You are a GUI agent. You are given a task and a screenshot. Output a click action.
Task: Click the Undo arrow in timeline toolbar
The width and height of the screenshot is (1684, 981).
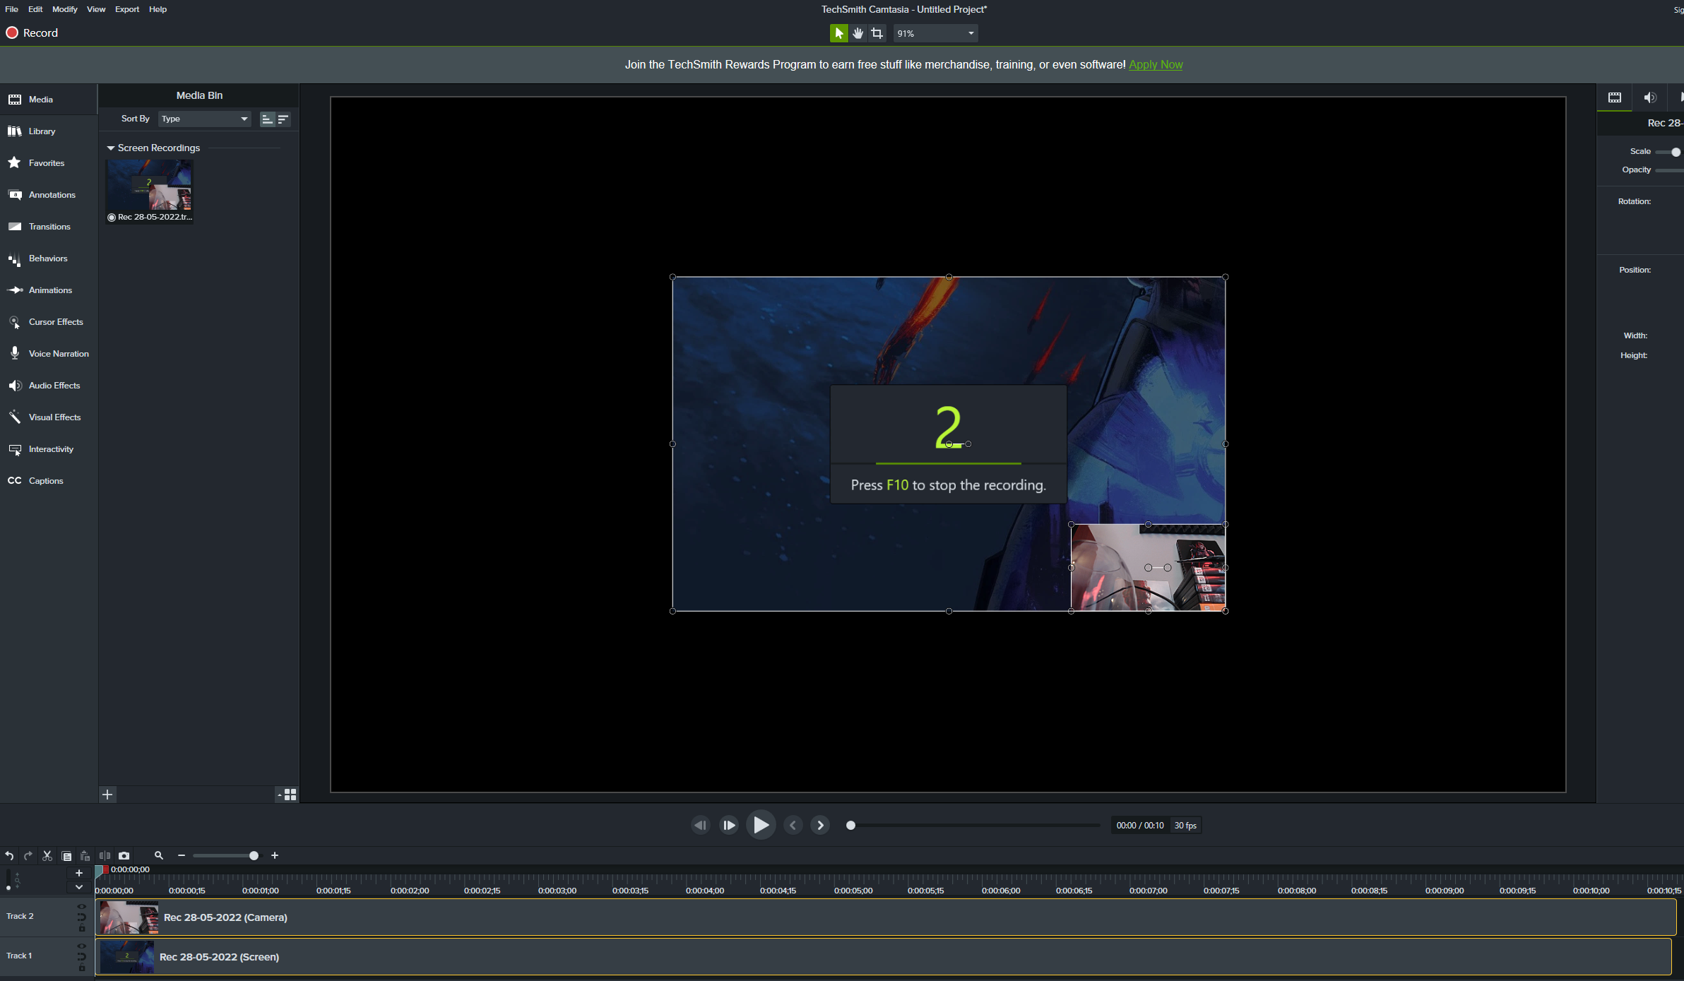9,855
